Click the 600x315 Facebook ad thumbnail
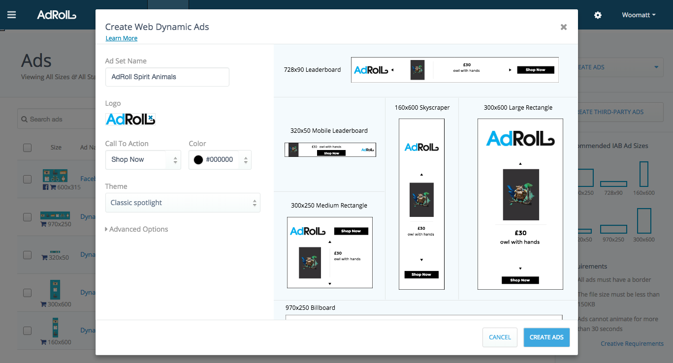The height and width of the screenshot is (363, 673). tap(55, 176)
